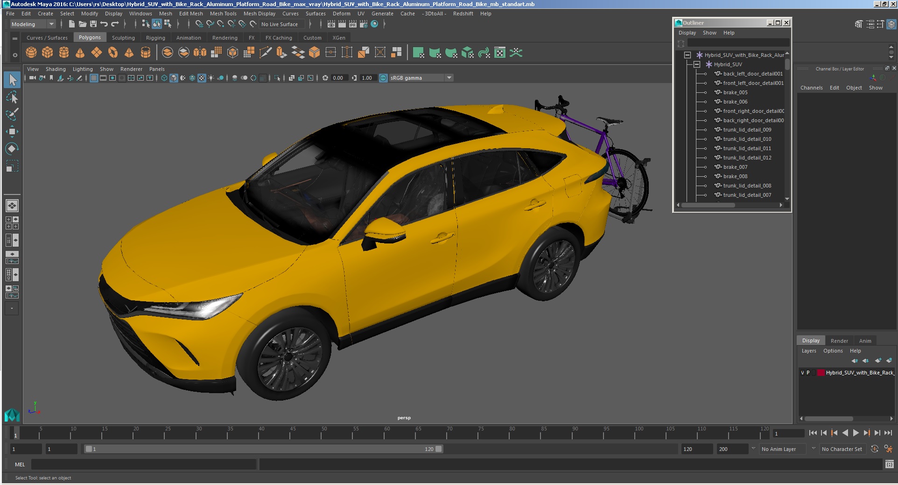Click the time range slider bar

tap(263, 449)
